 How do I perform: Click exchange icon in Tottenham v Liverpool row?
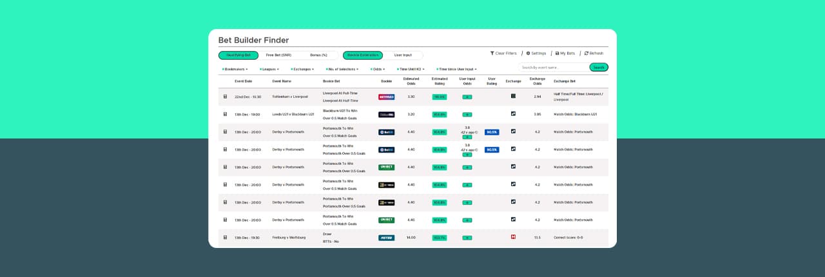click(x=513, y=96)
